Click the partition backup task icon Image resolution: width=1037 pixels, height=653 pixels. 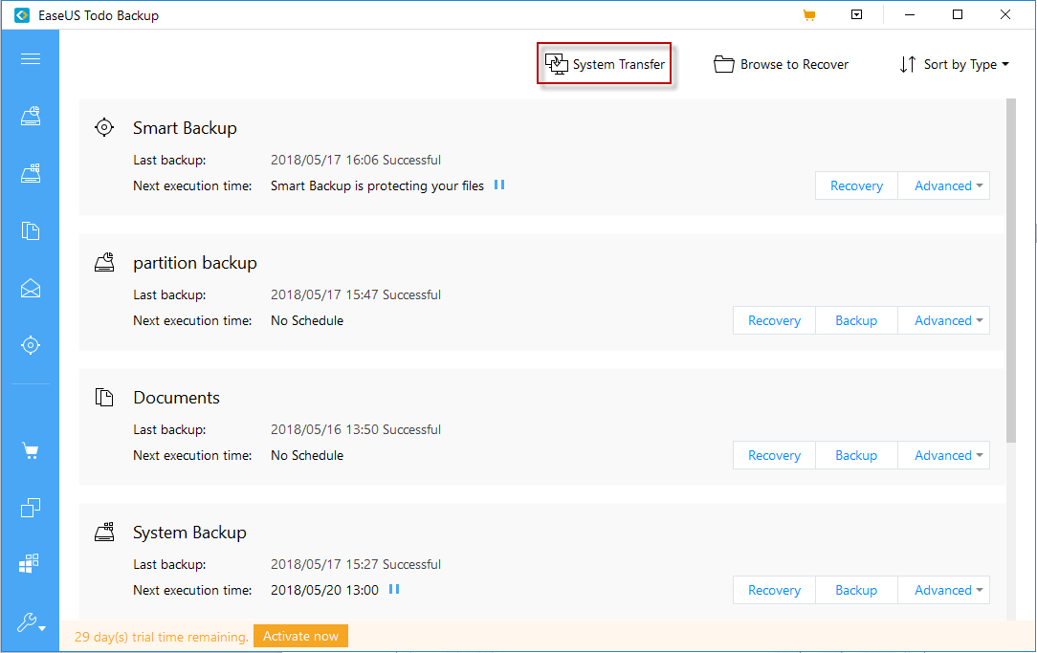tap(104, 262)
